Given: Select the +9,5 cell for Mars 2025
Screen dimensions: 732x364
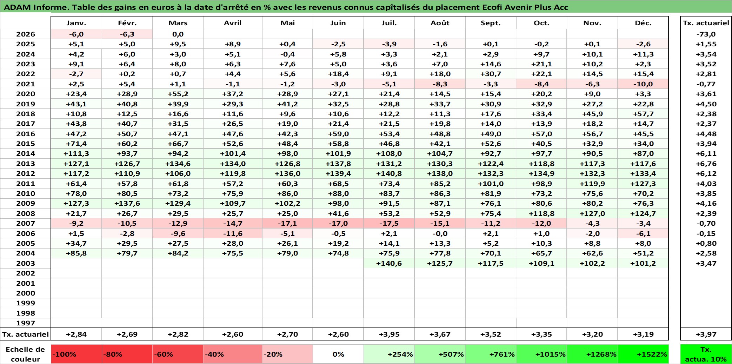Looking at the screenshot, I should pos(178,44).
